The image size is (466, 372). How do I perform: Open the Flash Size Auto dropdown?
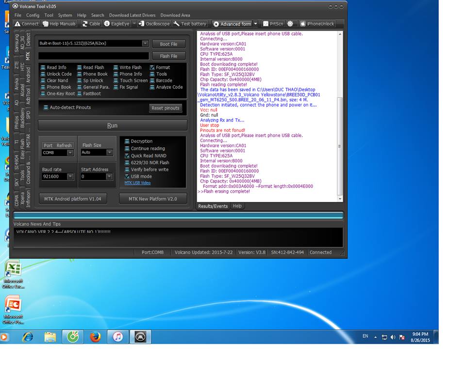pos(110,152)
